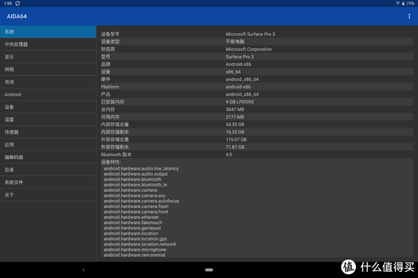Click android.hardware.ethernet entry
Viewport: 418px width, 278px height.
(x=131, y=217)
